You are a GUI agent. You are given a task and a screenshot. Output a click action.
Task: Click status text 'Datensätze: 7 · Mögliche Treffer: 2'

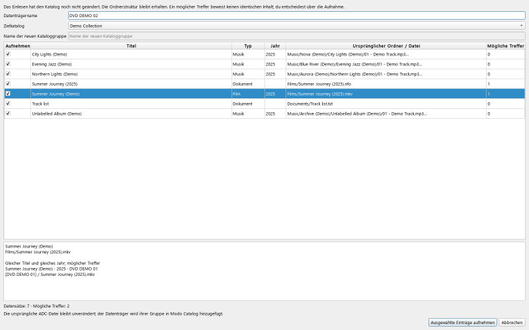coord(36,306)
